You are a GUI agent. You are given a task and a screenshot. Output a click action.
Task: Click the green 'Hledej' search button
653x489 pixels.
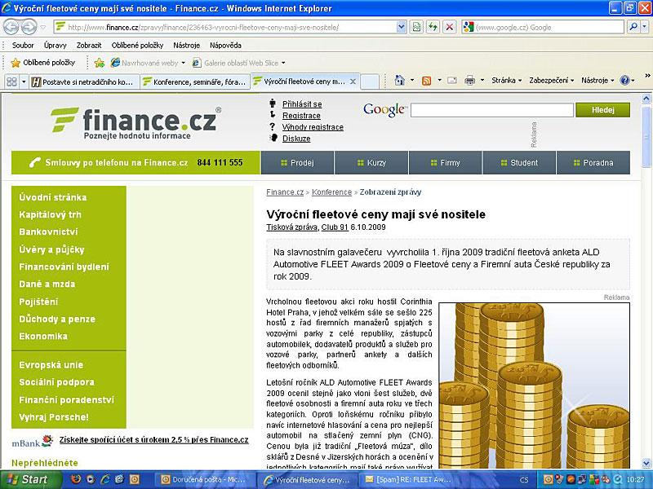point(602,110)
